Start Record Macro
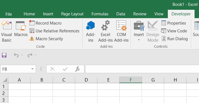 point(45,23)
